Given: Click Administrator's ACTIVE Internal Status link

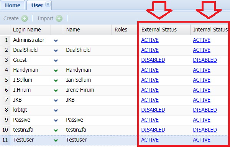Looking at the screenshot, I should [x=201, y=40].
